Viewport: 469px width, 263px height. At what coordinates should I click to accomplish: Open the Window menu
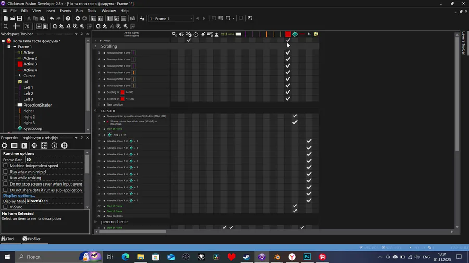point(108,11)
